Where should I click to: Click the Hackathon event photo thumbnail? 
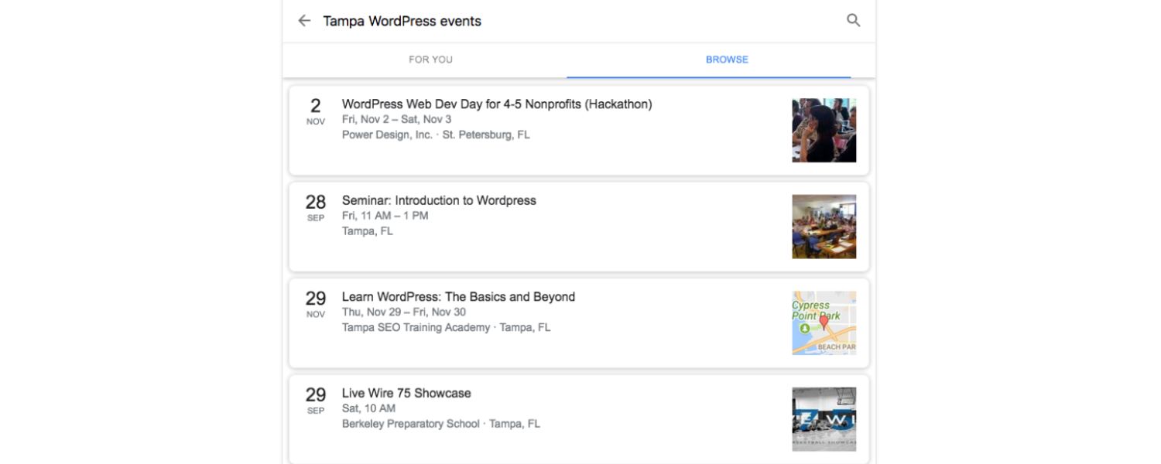coord(824,130)
